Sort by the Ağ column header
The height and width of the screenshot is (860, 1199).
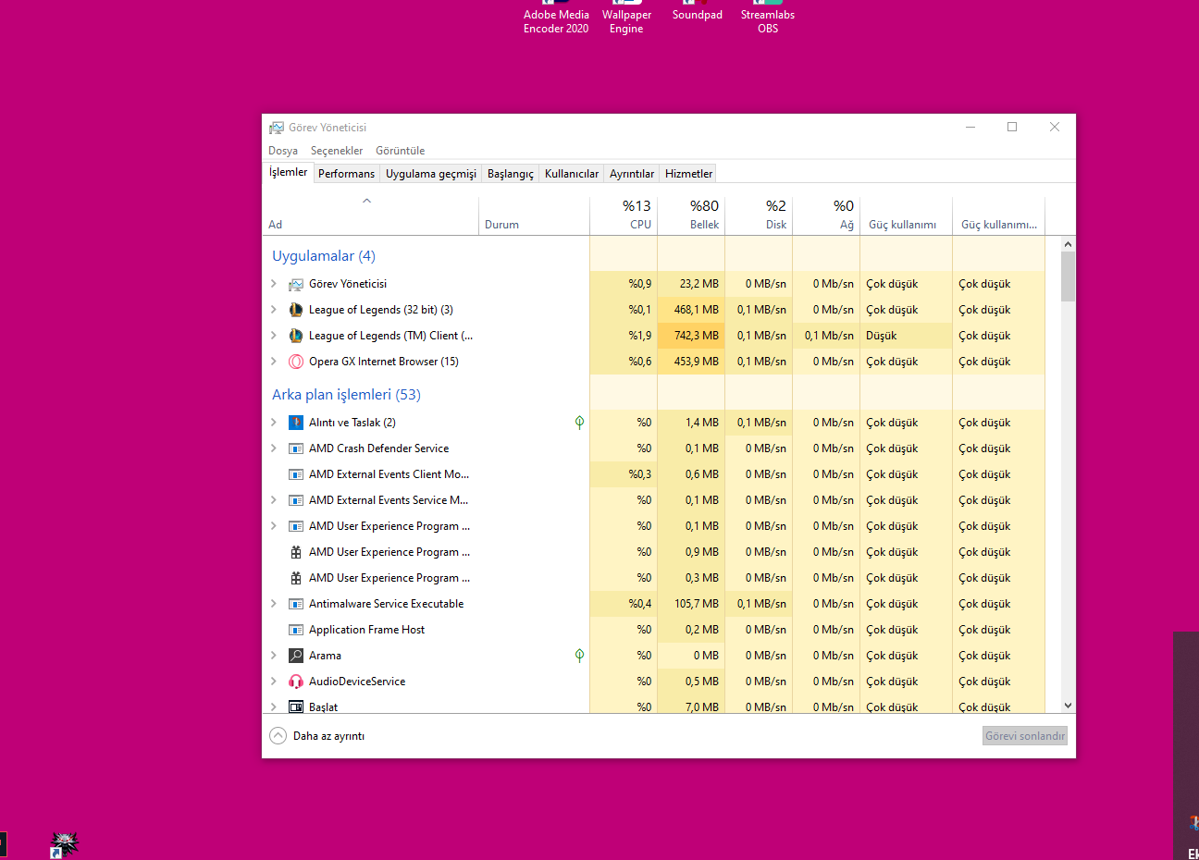pos(826,215)
